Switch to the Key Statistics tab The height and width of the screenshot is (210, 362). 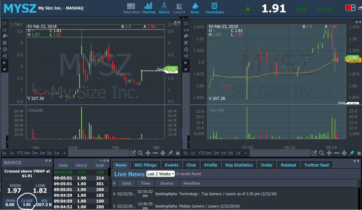click(x=239, y=165)
